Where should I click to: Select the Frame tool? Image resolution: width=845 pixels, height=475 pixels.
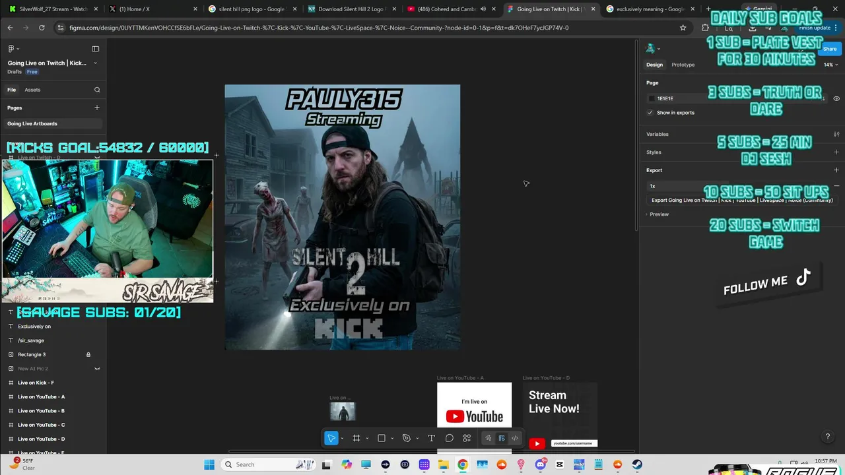click(356, 438)
